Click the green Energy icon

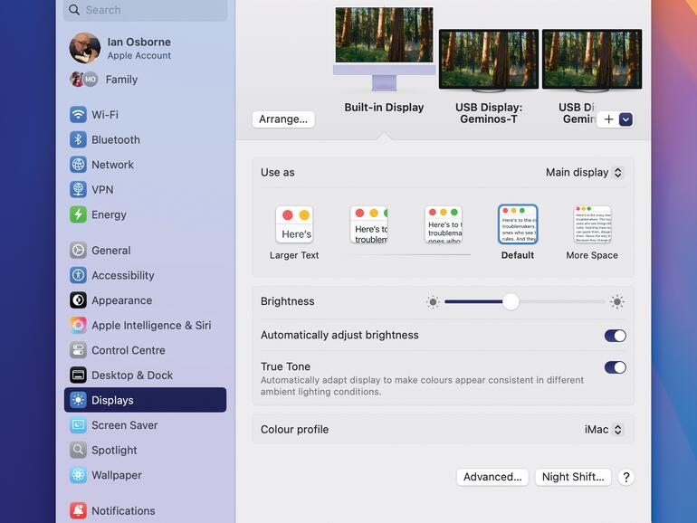[78, 214]
